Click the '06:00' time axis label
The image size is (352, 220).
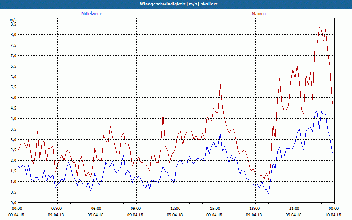tap(95, 209)
